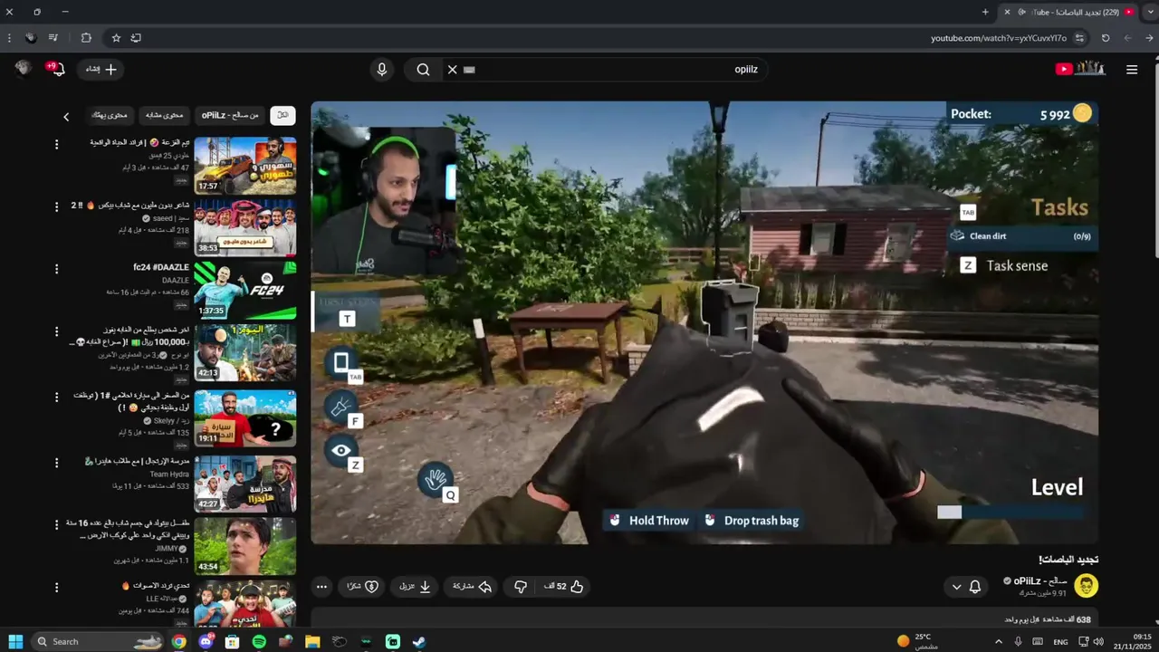Go back with browser back arrow
Image resolution: width=1159 pixels, height=652 pixels.
click(x=1150, y=38)
